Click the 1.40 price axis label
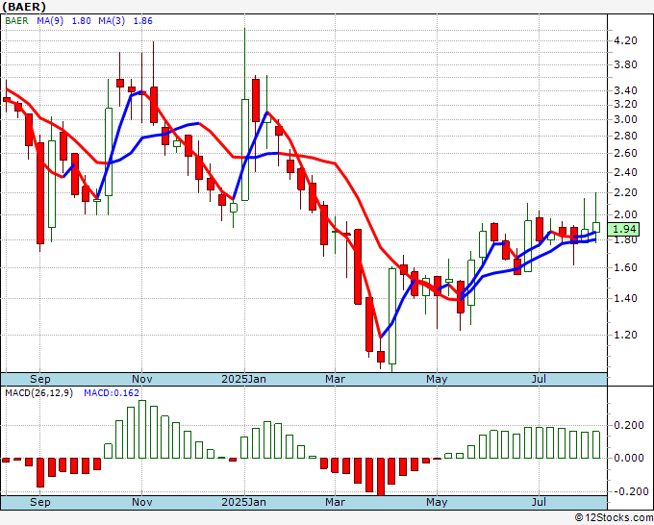 (x=625, y=298)
